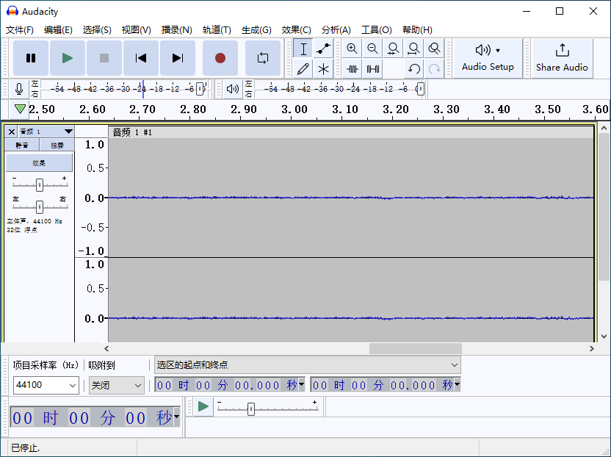611x457 pixels.
Task: Select the Multi-tool
Action: pyautogui.click(x=323, y=69)
